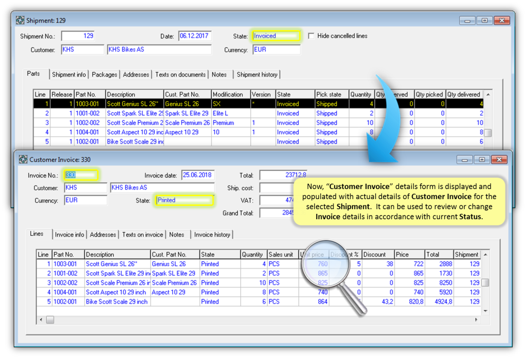Click the Pick state column header
The image size is (526, 358).
pyautogui.click(x=332, y=94)
